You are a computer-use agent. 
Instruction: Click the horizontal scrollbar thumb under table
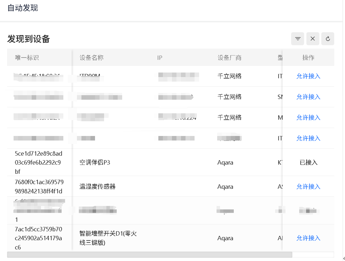click(x=149, y=255)
